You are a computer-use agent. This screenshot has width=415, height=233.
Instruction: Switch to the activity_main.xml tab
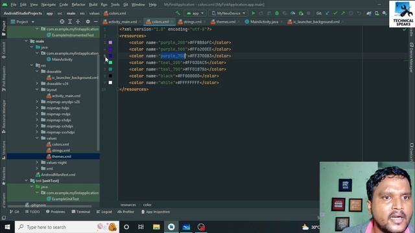tap(120, 22)
